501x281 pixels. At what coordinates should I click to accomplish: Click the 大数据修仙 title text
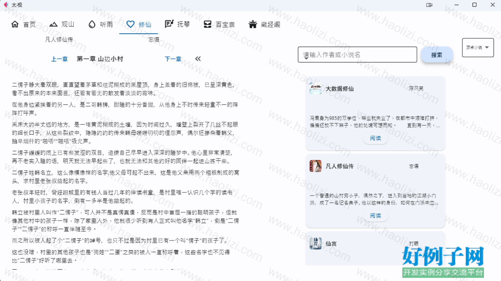339,89
